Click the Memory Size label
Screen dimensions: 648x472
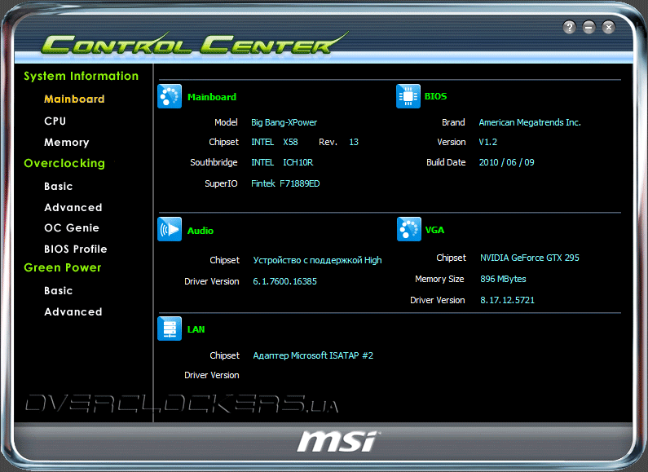click(439, 279)
